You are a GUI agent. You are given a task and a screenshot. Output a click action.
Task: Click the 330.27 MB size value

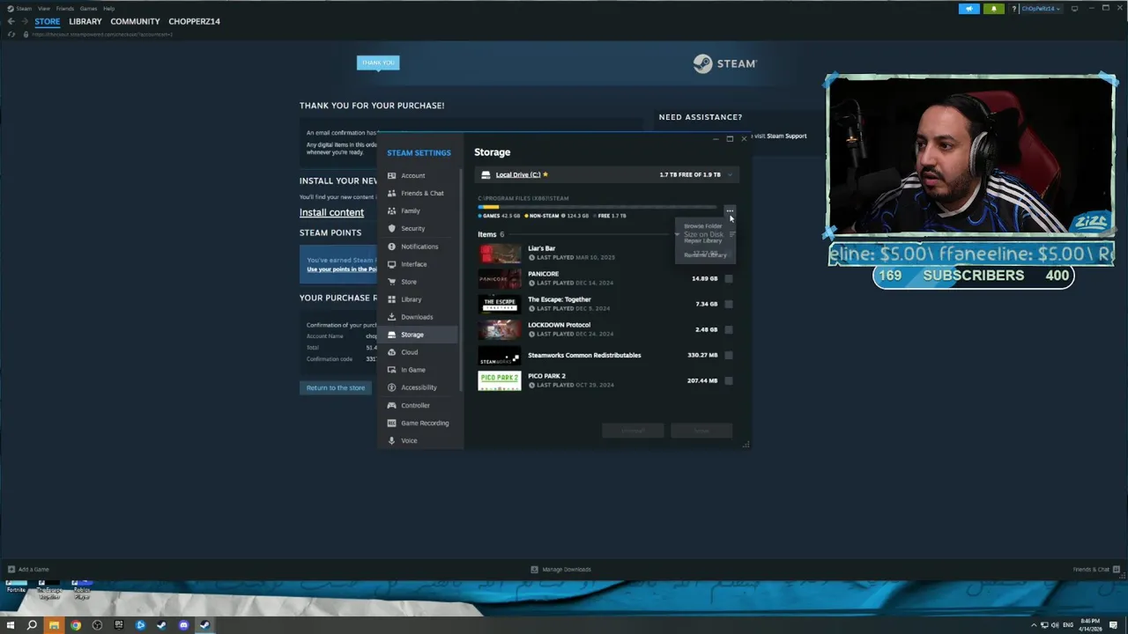pyautogui.click(x=702, y=355)
